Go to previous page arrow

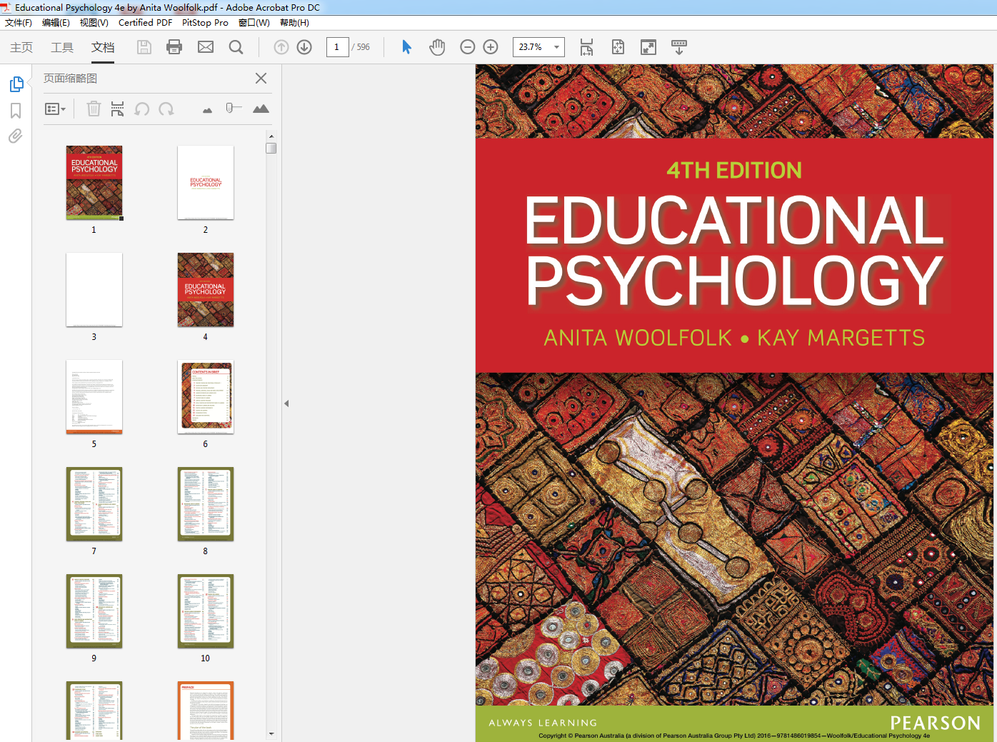coord(281,47)
